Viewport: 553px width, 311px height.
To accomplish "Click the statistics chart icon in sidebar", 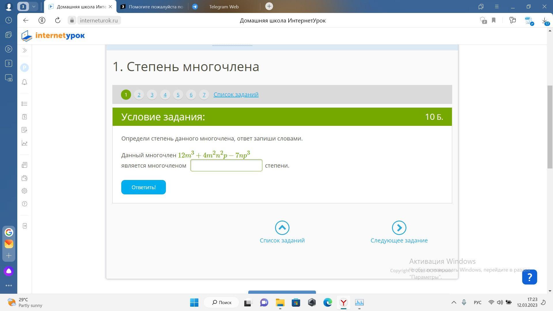I will pyautogui.click(x=24, y=143).
